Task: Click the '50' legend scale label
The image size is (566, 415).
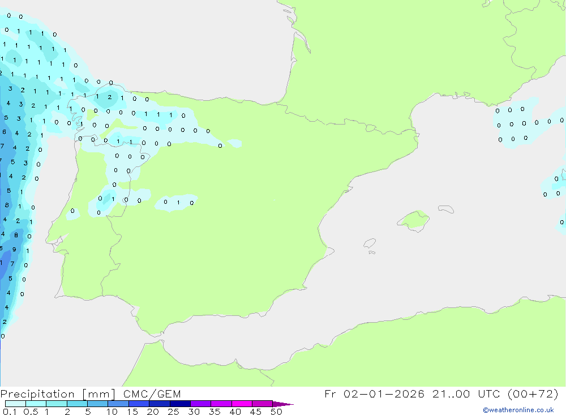Action: 277,412
